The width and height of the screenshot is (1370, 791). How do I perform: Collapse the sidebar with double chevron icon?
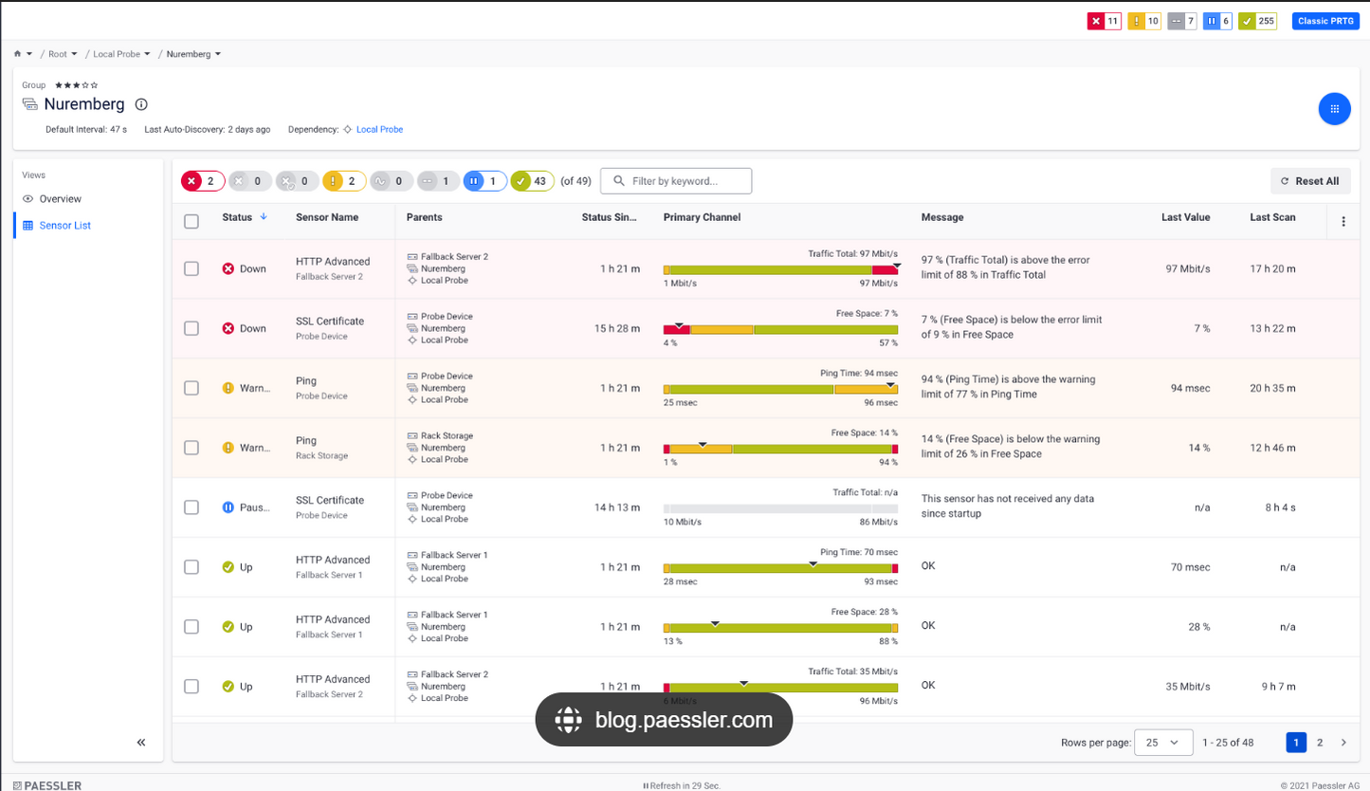point(141,743)
